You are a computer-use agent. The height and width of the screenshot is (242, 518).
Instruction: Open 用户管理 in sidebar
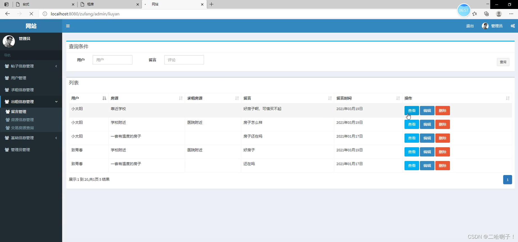click(x=31, y=78)
